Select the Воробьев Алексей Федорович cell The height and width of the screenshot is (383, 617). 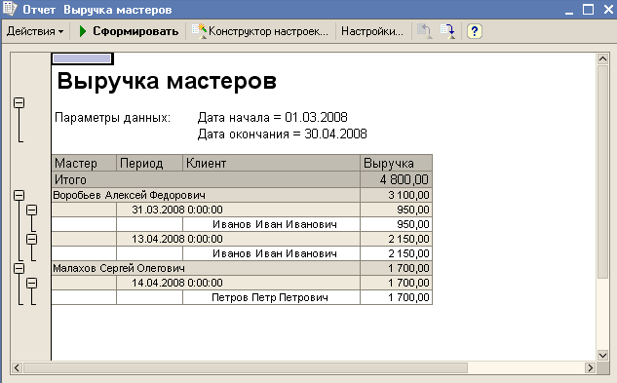(206, 195)
